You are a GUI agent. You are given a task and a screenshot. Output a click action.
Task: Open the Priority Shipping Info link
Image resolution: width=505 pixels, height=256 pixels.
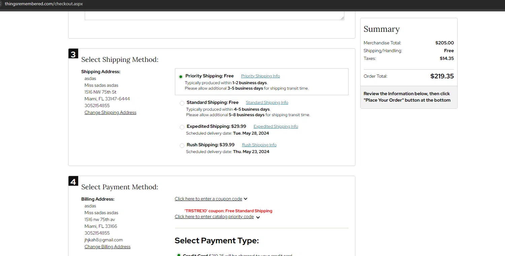pyautogui.click(x=260, y=76)
